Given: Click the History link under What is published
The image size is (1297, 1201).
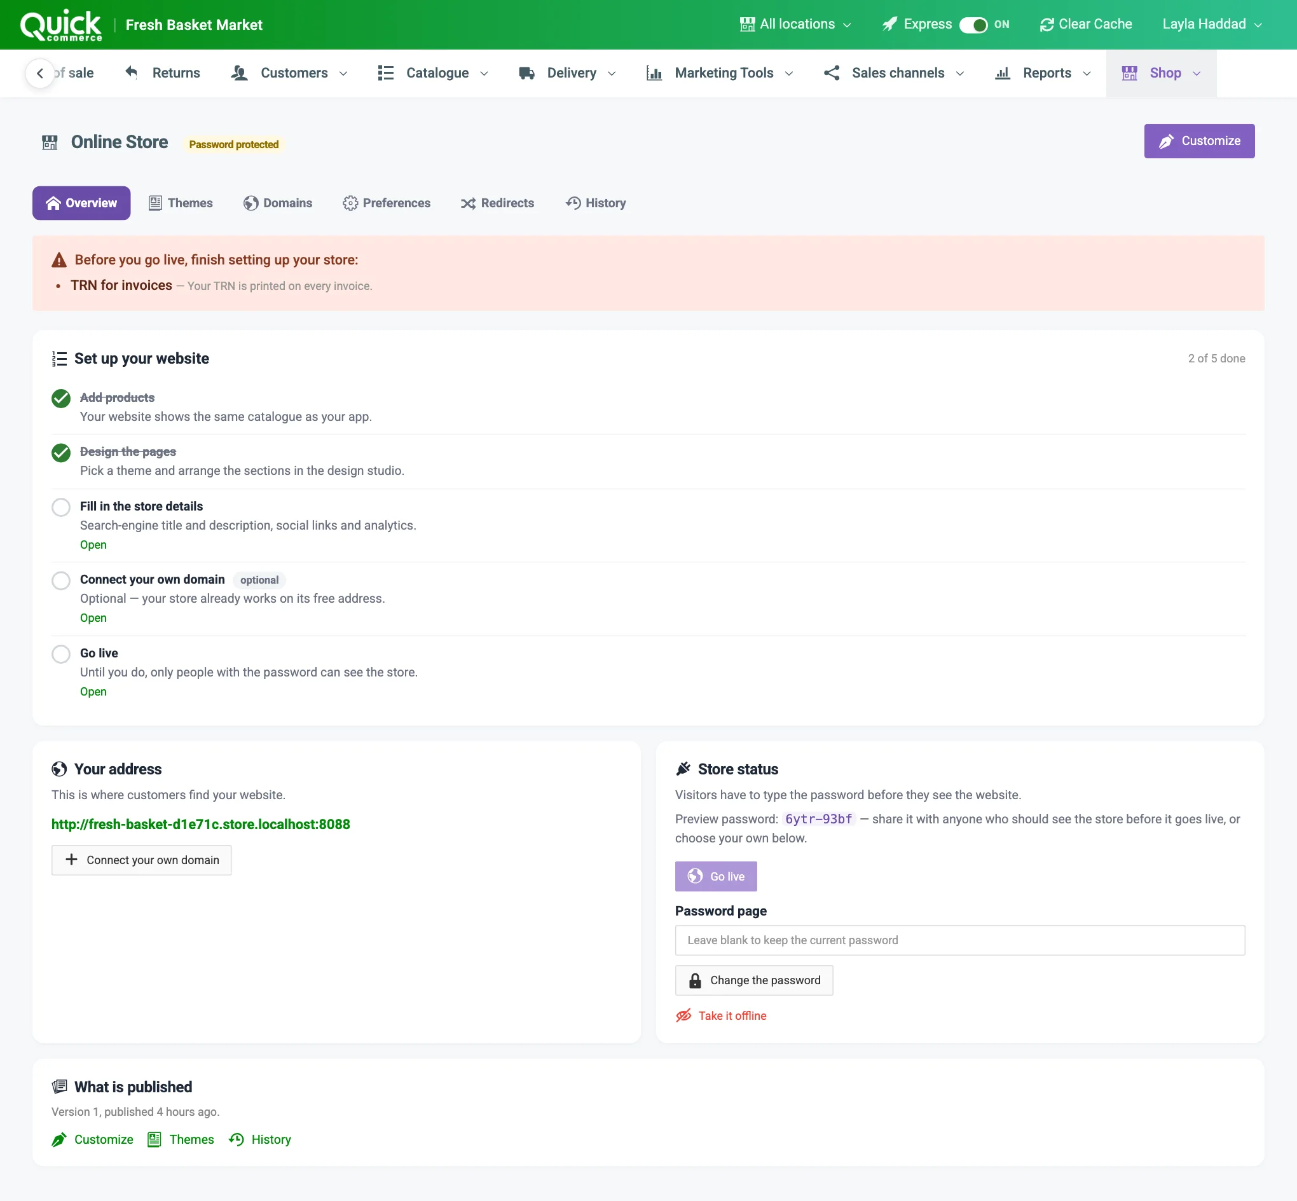Looking at the screenshot, I should click(x=260, y=1140).
